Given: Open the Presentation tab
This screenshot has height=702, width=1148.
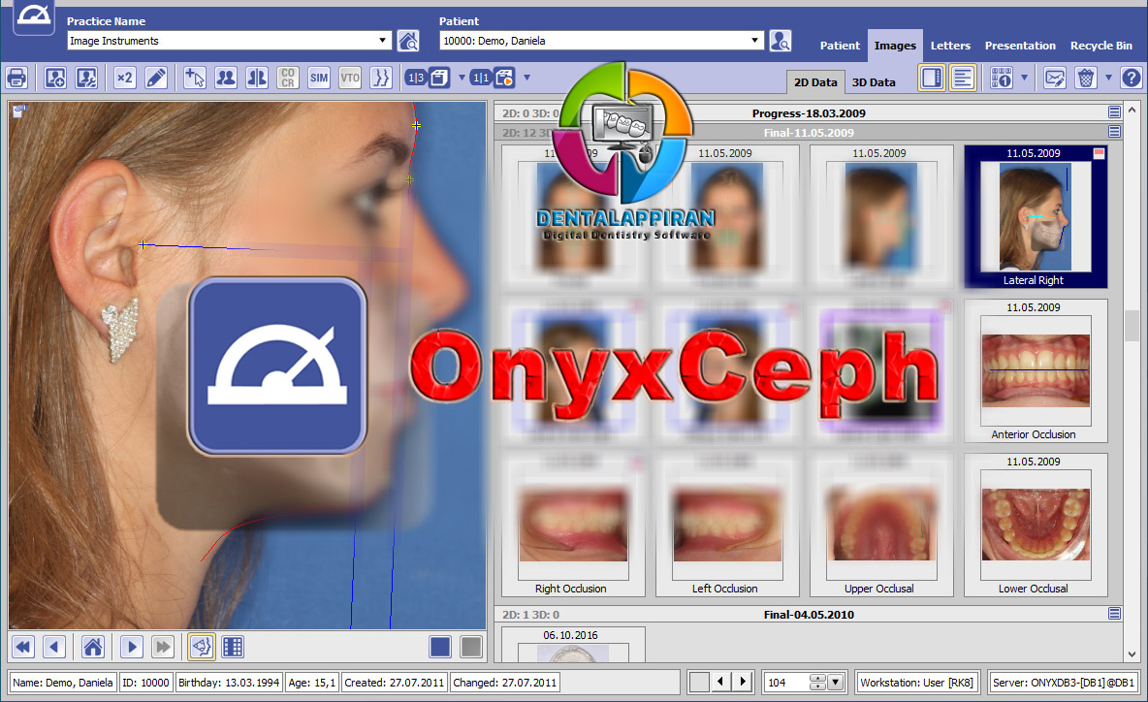Looking at the screenshot, I should click(x=1020, y=46).
